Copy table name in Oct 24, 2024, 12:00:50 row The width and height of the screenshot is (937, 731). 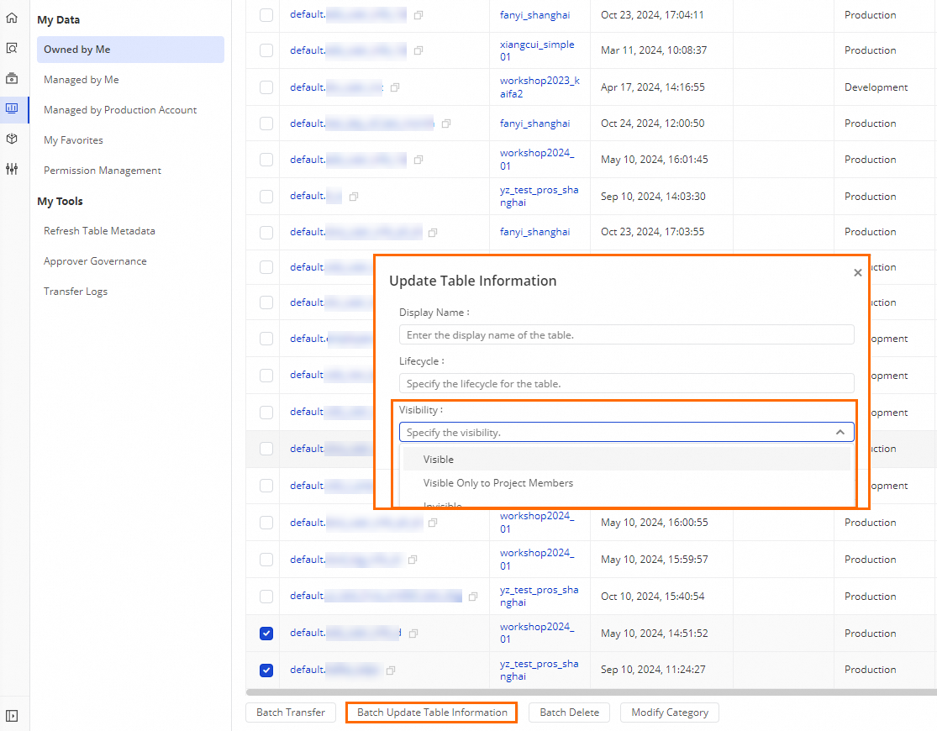(445, 124)
